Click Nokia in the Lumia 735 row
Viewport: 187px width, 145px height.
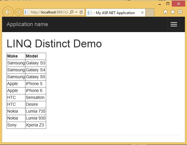[16, 111]
